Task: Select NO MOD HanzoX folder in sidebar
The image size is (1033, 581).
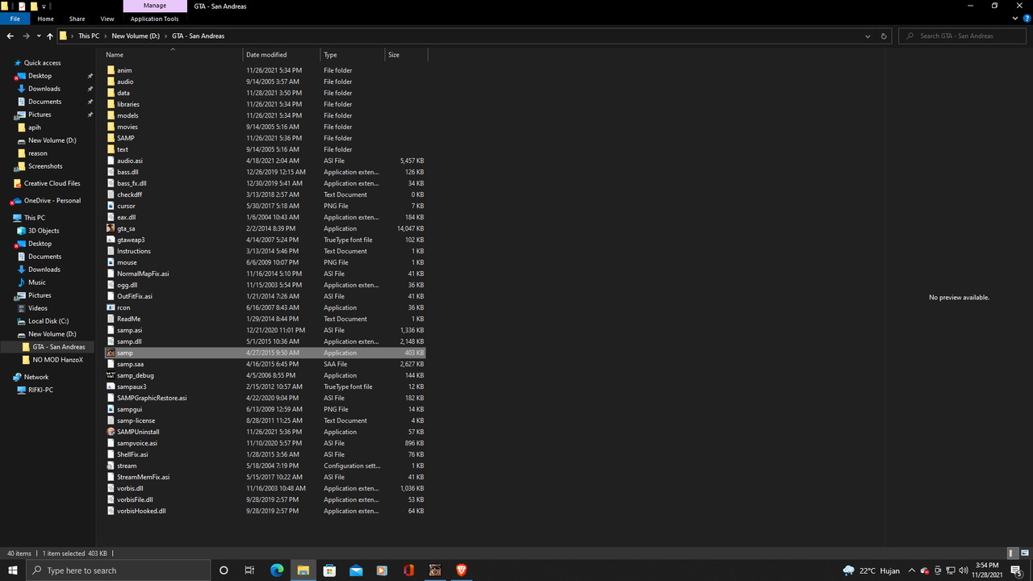Action: point(57,360)
